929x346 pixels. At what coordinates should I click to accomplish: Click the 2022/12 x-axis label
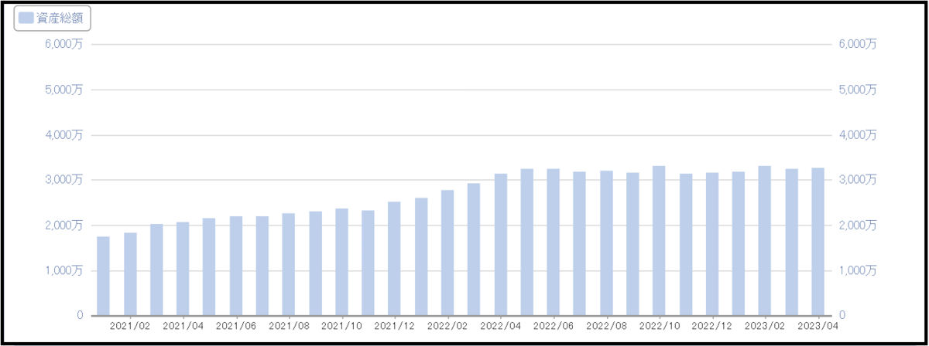pos(712,327)
